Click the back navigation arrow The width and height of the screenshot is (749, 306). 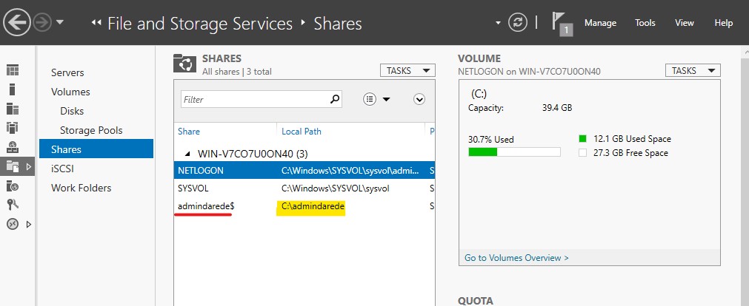click(17, 22)
